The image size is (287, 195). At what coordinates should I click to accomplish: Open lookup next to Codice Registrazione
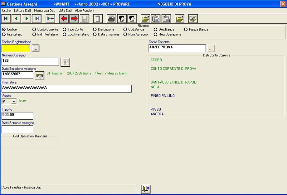pos(36,48)
